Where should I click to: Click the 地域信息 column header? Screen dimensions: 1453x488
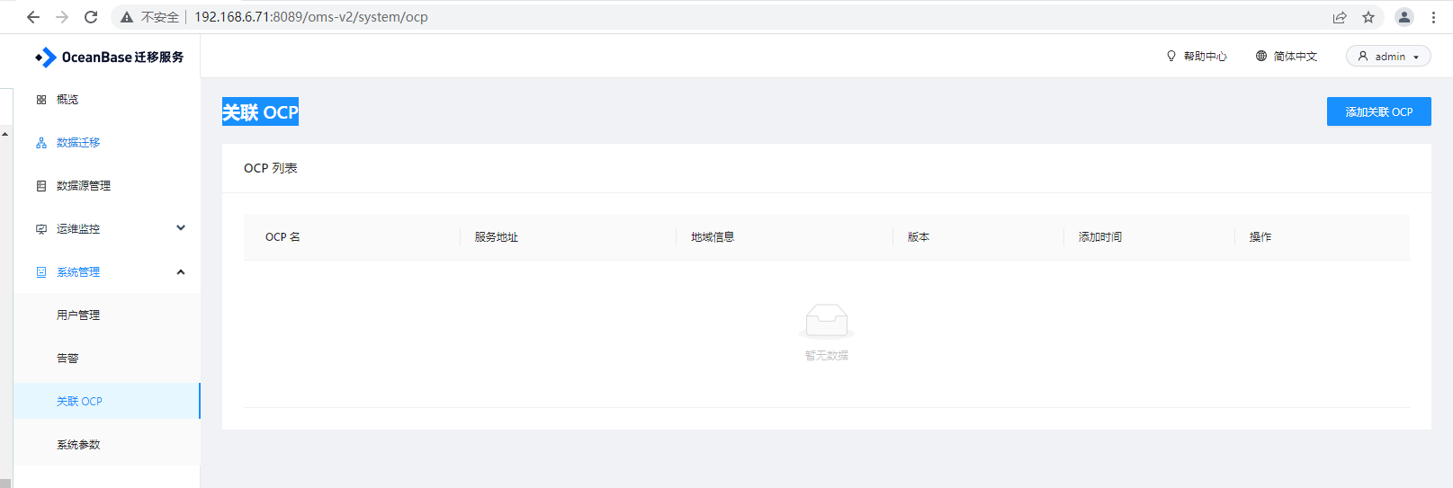click(x=713, y=237)
